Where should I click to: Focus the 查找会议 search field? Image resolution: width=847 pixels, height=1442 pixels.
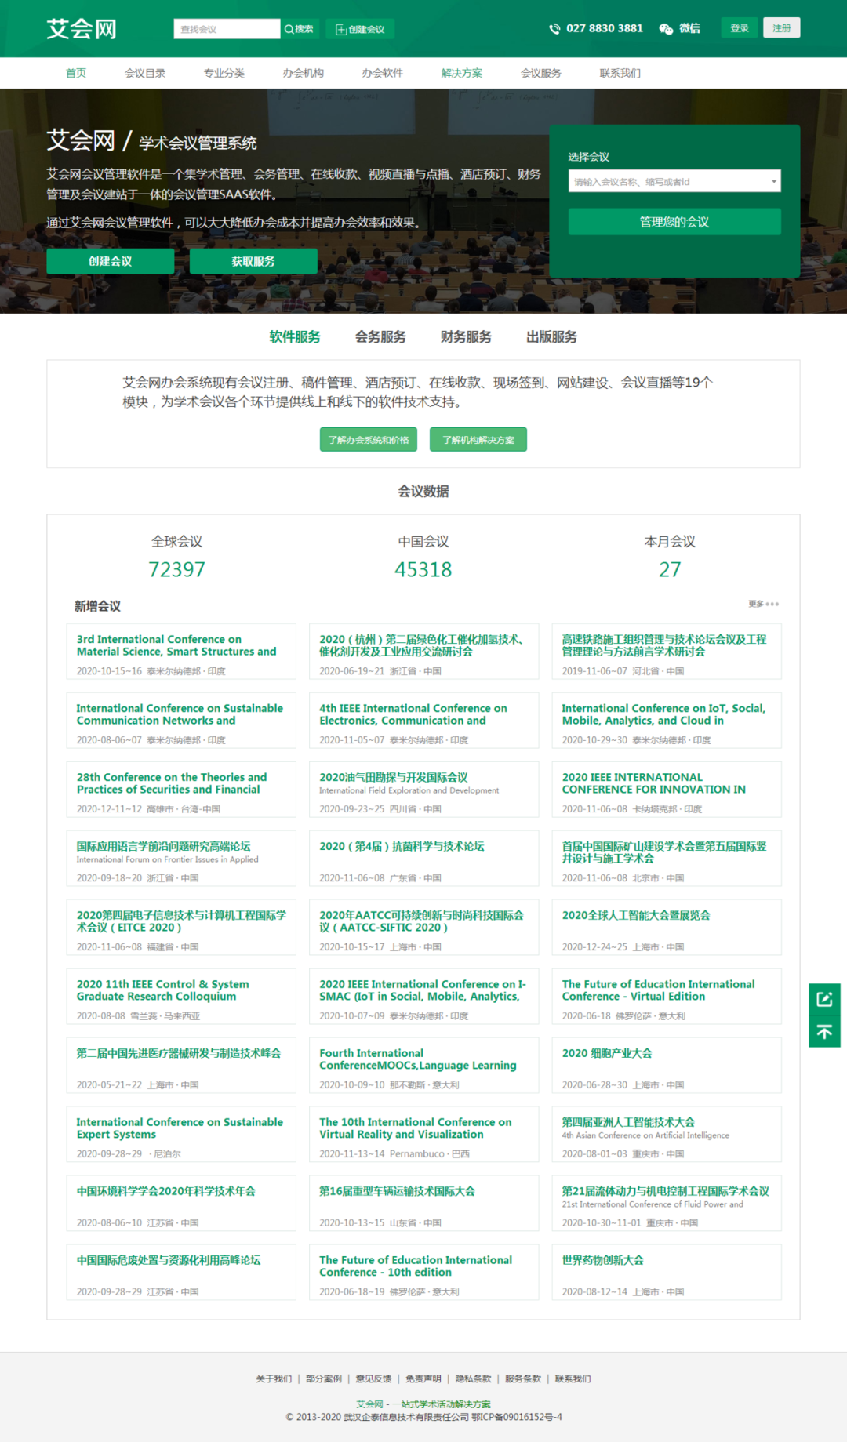click(227, 29)
